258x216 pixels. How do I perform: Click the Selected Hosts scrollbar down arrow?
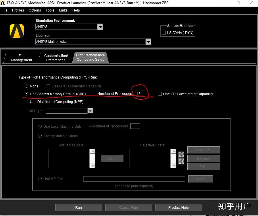click(174, 166)
